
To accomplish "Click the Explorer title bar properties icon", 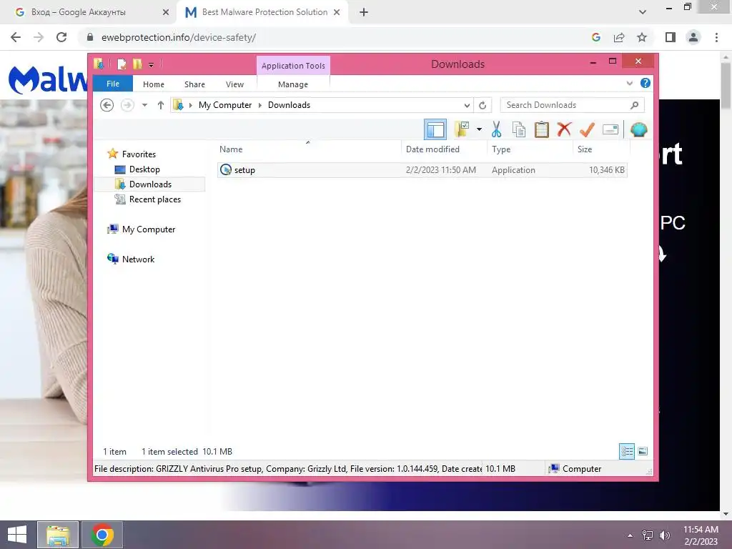I will coord(122,64).
